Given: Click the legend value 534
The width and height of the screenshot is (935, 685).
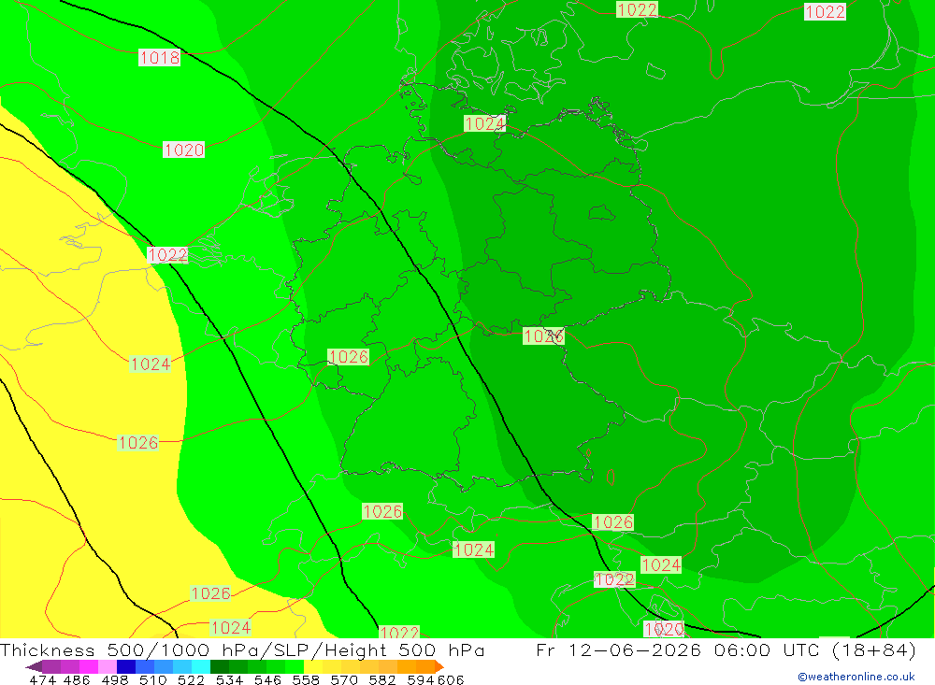Looking at the screenshot, I should (x=229, y=679).
